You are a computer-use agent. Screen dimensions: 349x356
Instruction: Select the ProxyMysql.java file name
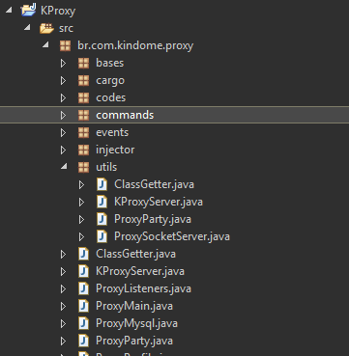click(136, 324)
